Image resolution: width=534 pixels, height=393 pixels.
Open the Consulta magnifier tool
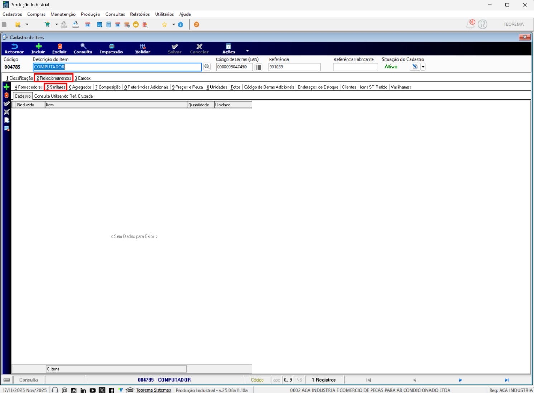[x=83, y=49]
